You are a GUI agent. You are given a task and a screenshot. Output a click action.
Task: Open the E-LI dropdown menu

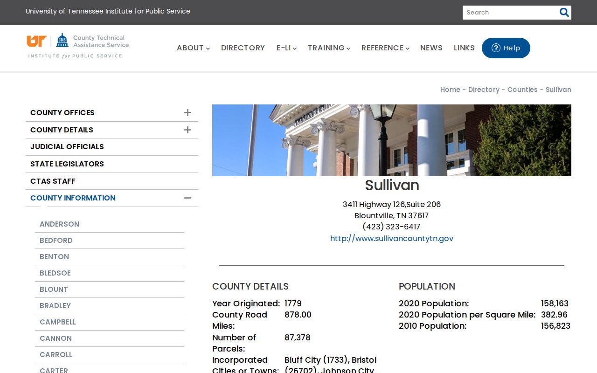pos(286,48)
